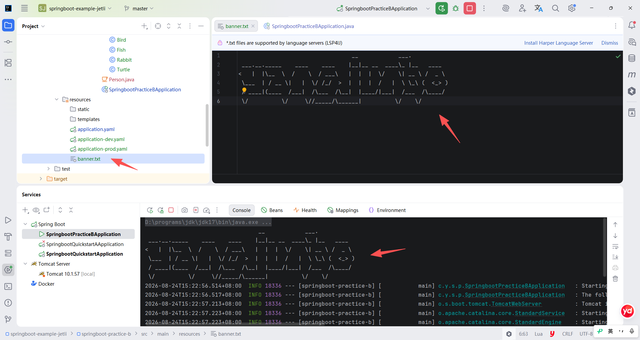640x340 pixels.
Task: Add new file or directory in Project panel
Action: [x=144, y=26]
